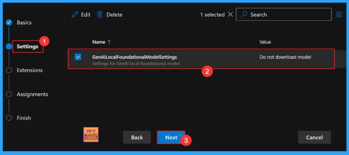Open the list view options icon

click(x=339, y=14)
